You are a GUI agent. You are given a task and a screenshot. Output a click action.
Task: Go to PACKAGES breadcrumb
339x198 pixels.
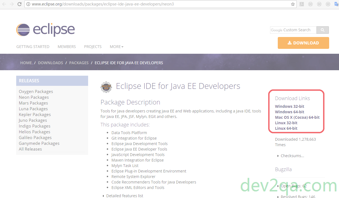(x=79, y=63)
